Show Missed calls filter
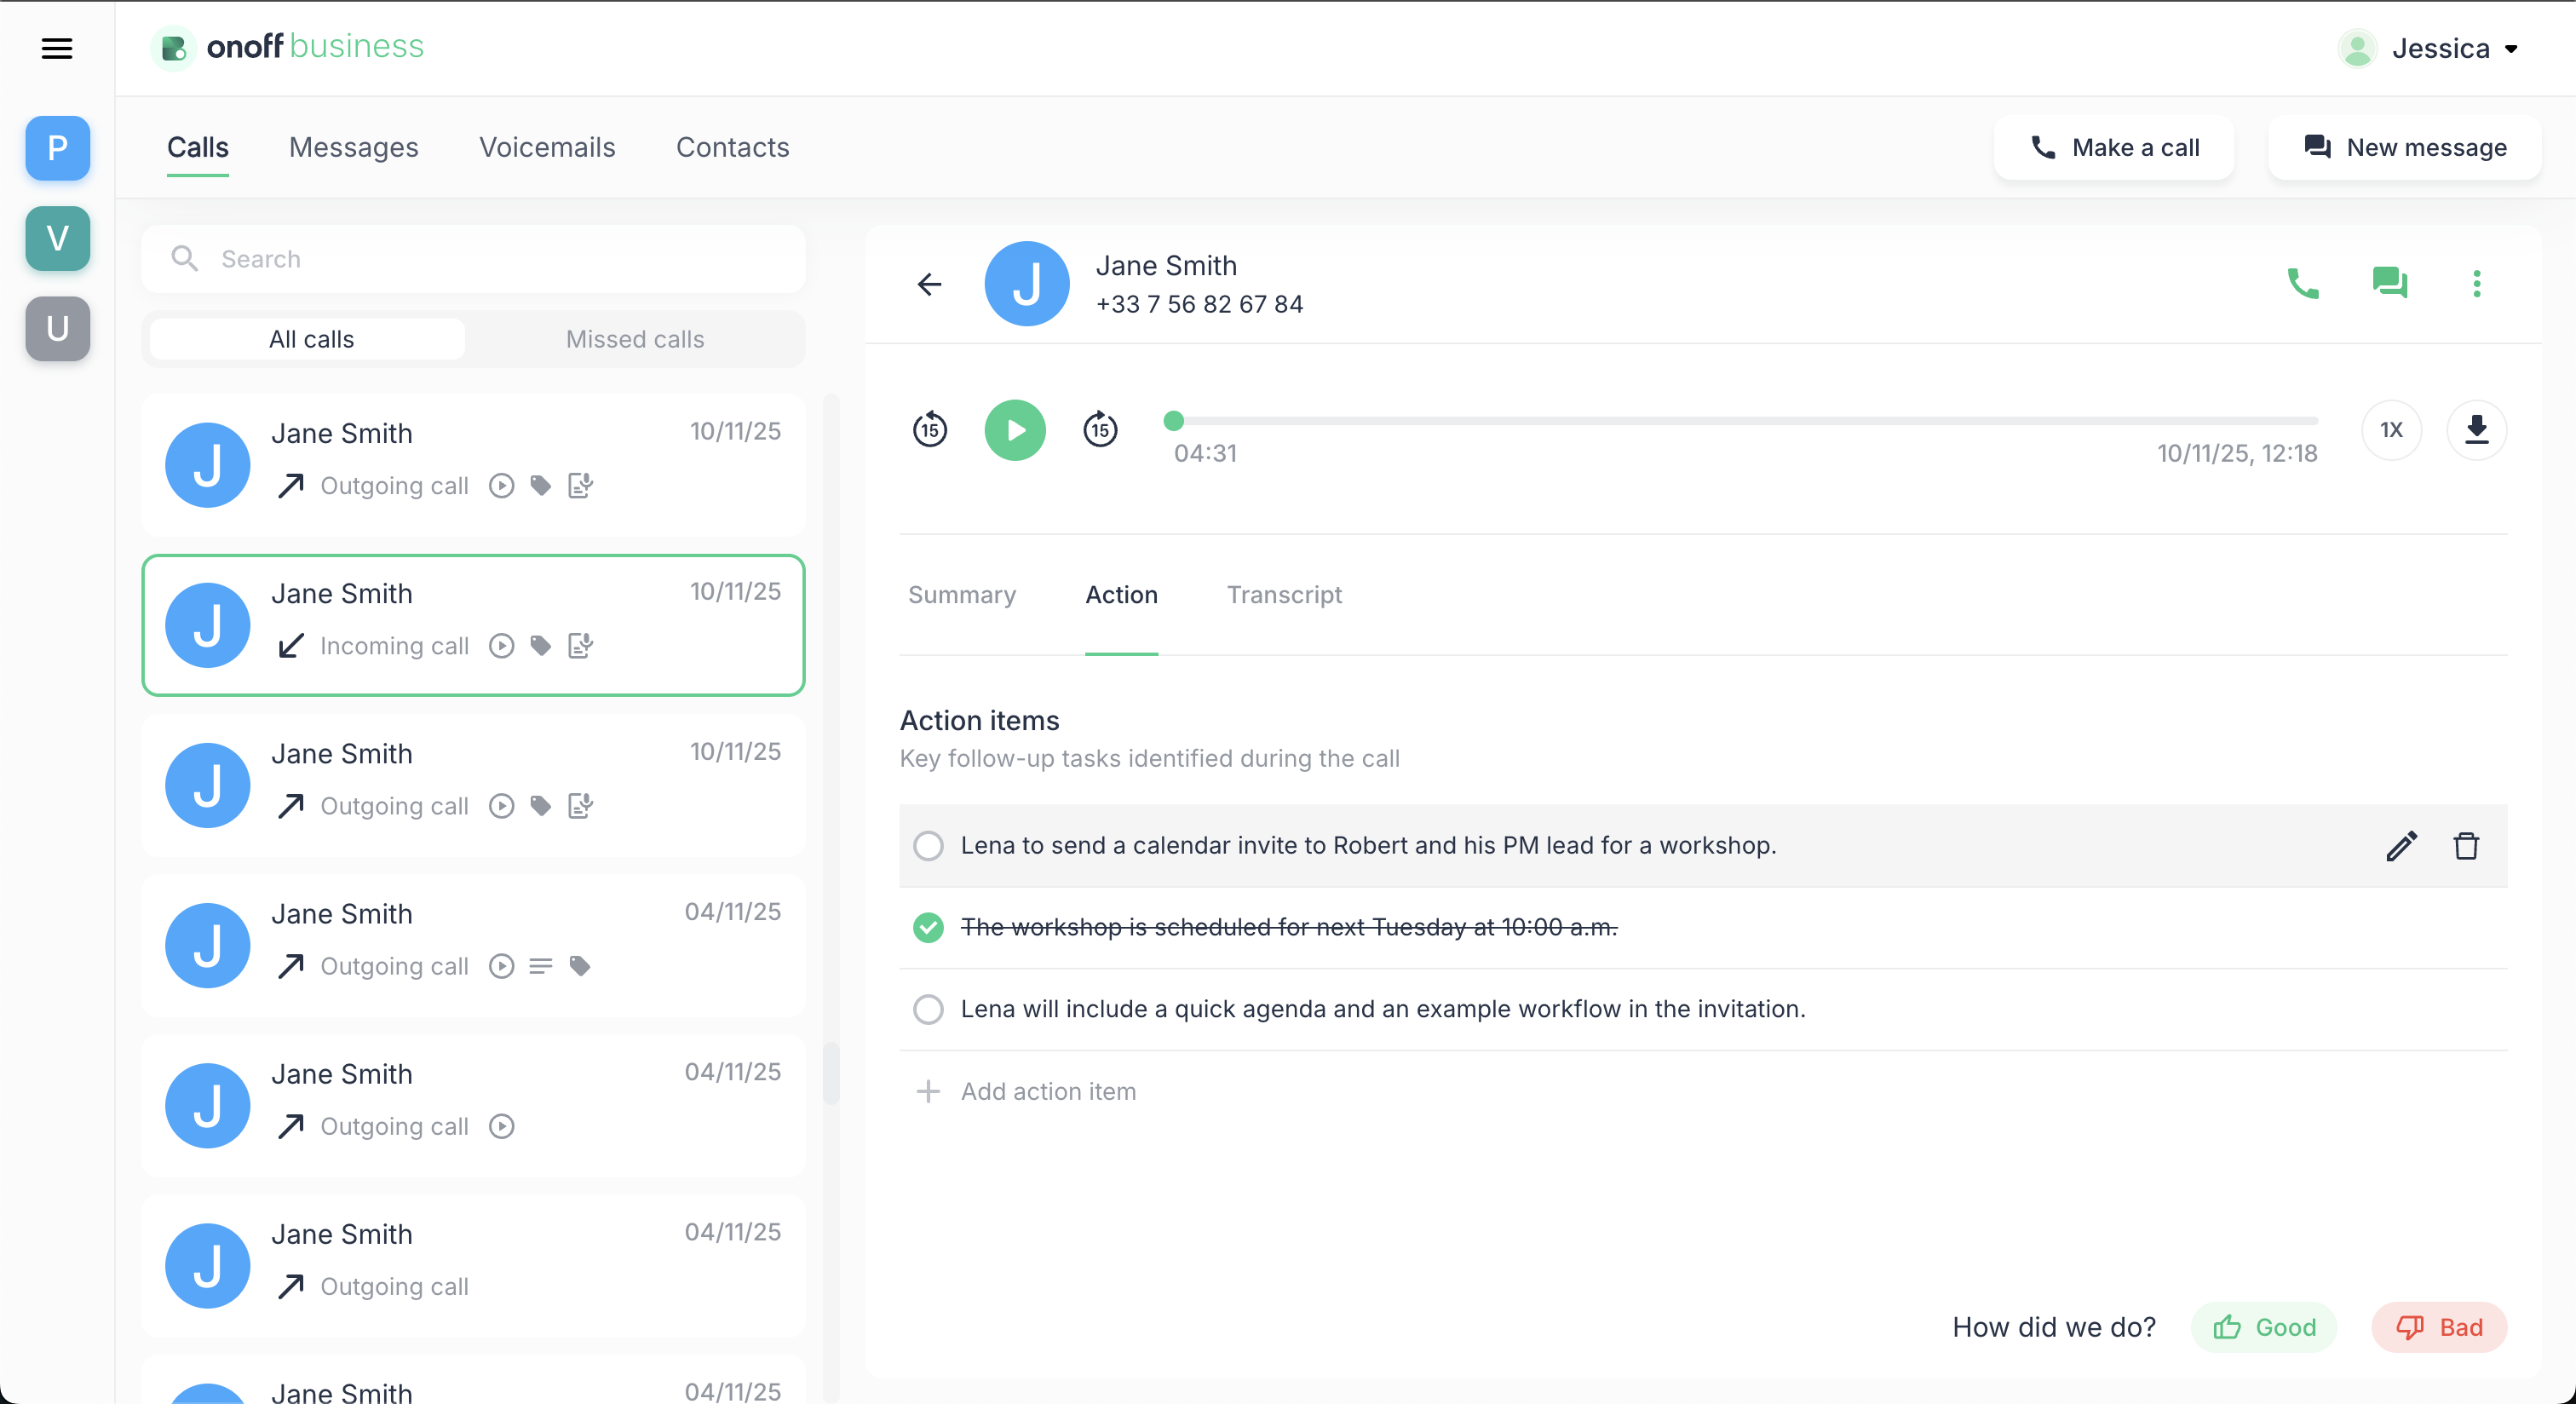Screen dimensions: 2576x1404 [635, 339]
